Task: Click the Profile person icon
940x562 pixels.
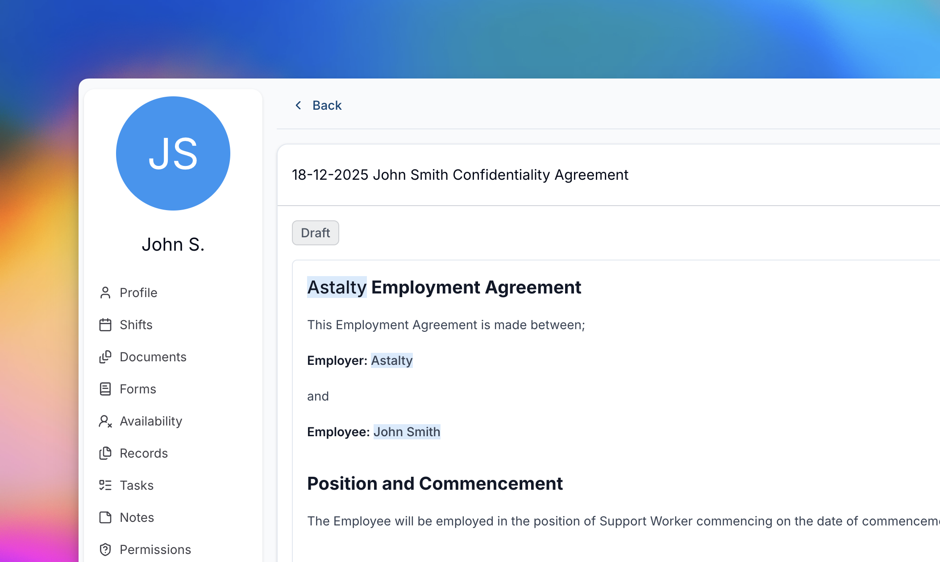Action: click(x=105, y=293)
